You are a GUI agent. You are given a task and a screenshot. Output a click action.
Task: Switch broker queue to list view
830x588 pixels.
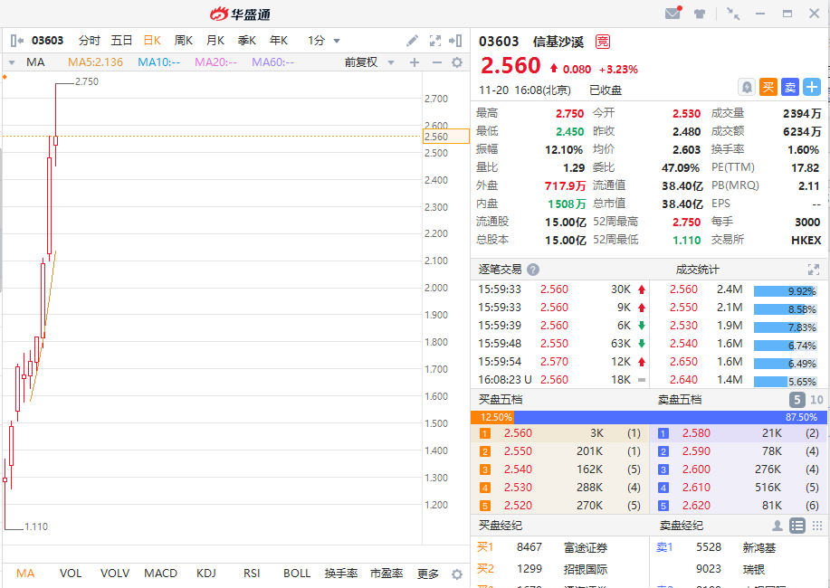pos(797,526)
